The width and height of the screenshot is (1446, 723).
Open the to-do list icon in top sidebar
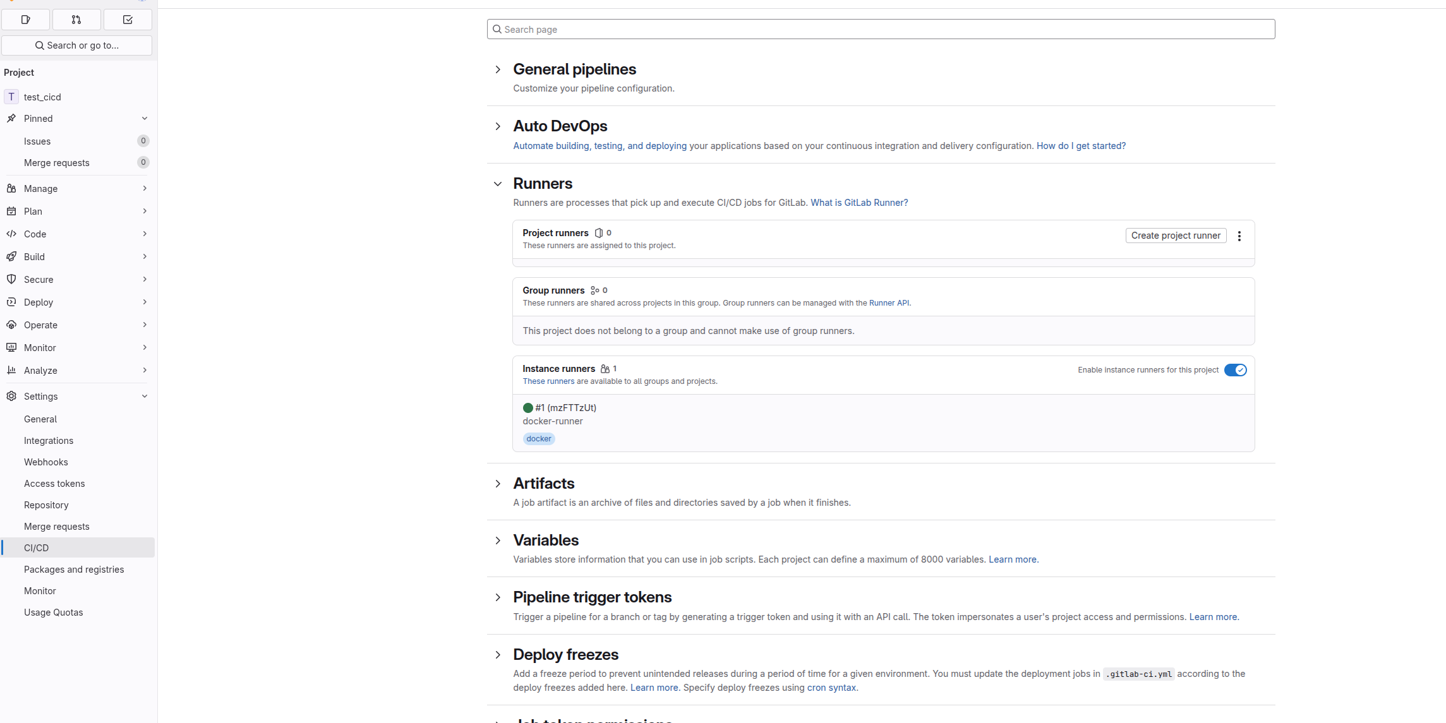(128, 20)
